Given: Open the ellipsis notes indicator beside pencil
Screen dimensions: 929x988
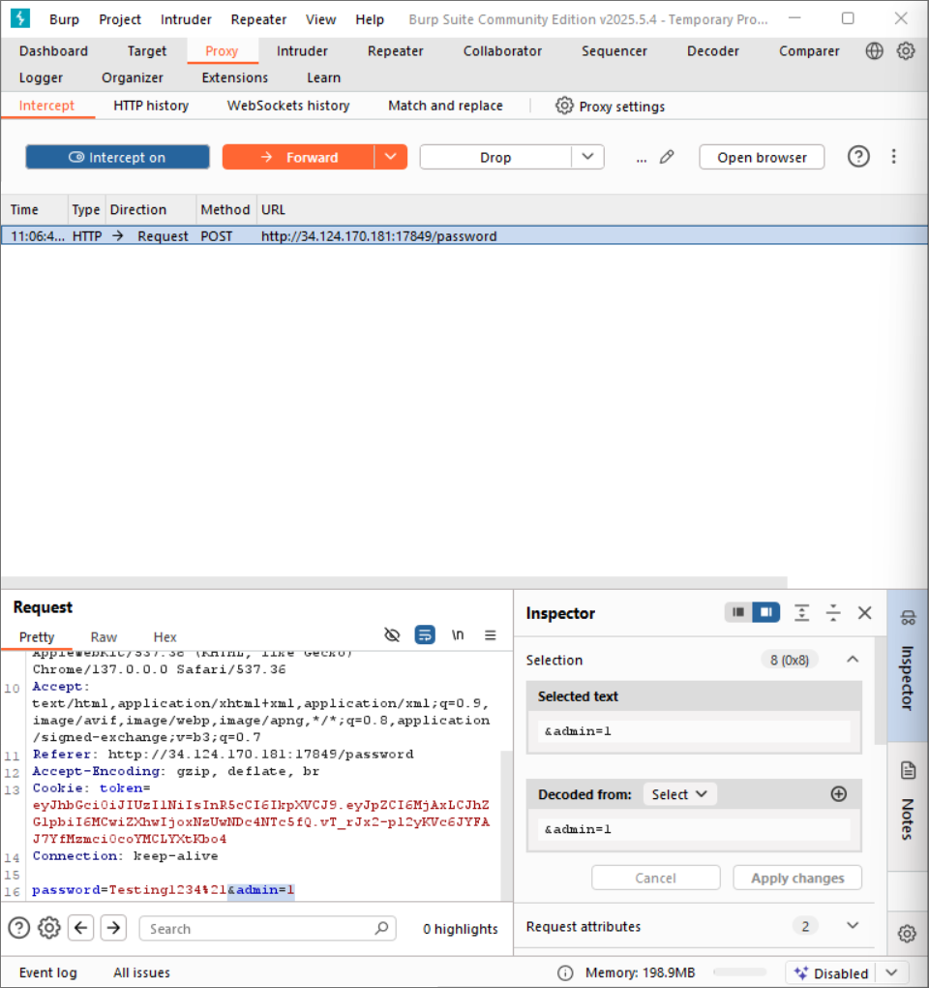Looking at the screenshot, I should pyautogui.click(x=642, y=159).
